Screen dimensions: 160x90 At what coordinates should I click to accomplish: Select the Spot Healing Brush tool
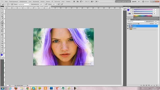[x=2, y=21]
